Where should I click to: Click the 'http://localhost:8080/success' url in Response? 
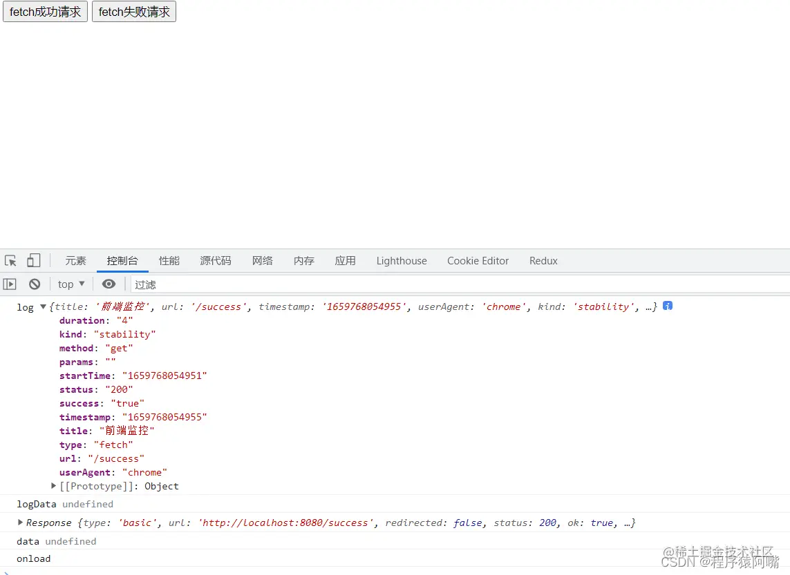click(x=286, y=523)
